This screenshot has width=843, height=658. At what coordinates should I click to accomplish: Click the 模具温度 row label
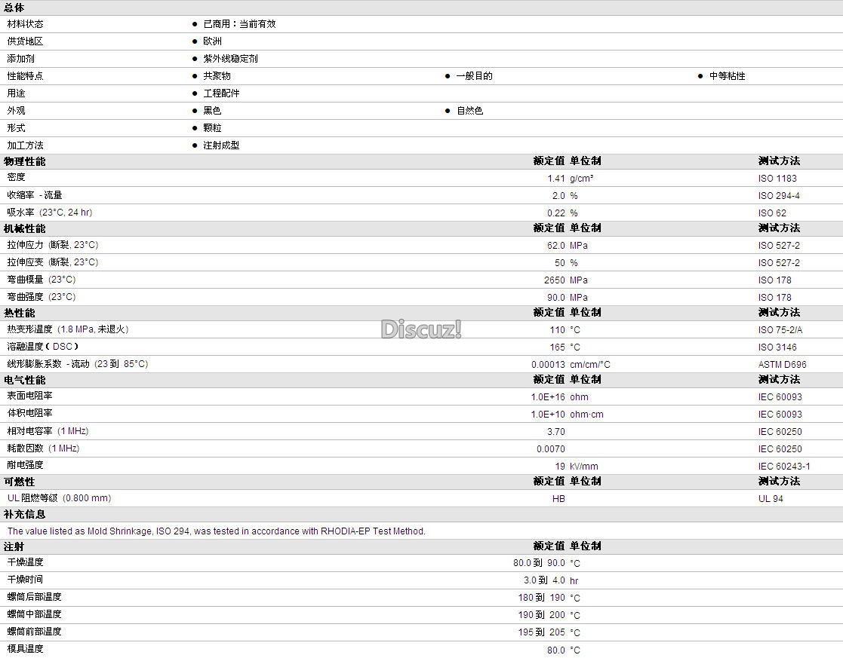point(25,649)
